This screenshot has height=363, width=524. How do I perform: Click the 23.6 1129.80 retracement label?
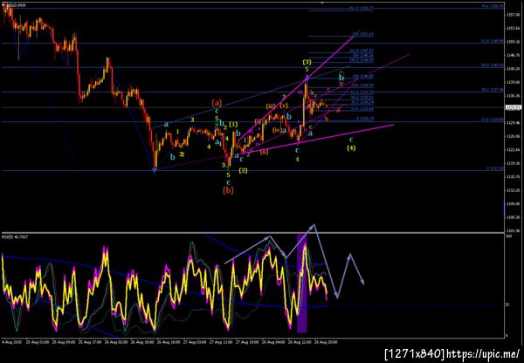[493, 120]
